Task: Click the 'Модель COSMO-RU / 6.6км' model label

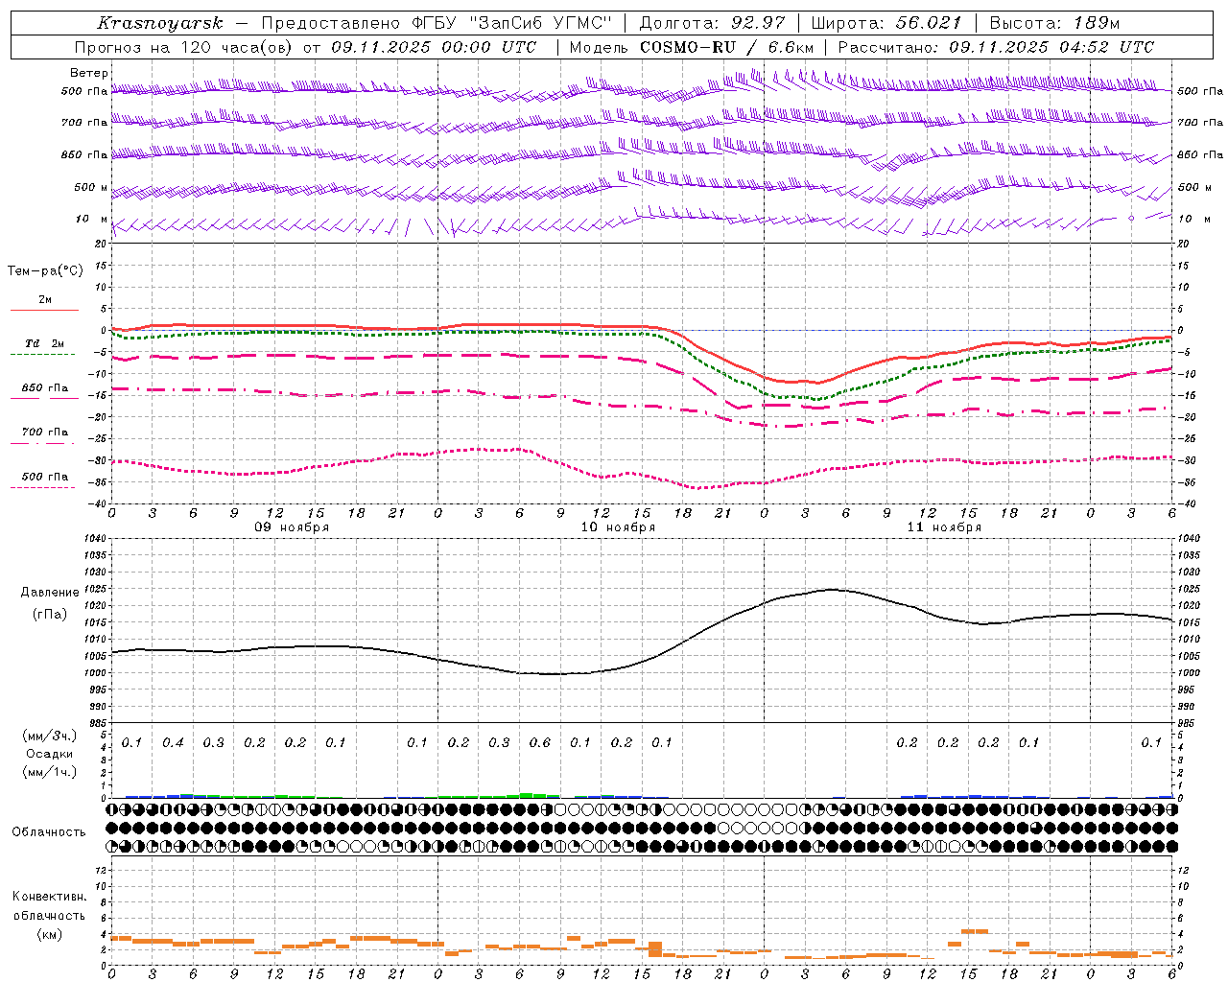Action: point(692,47)
